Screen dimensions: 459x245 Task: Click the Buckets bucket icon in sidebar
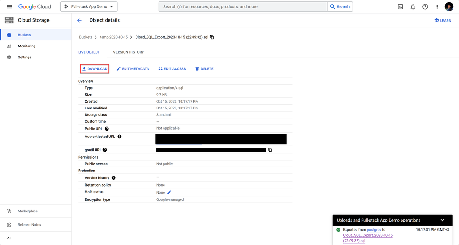(9, 35)
